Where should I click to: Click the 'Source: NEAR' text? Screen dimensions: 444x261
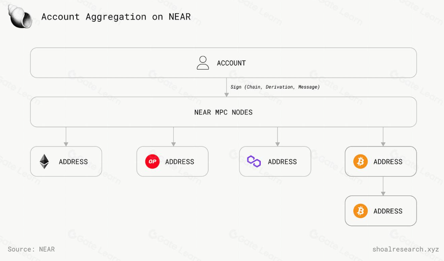click(x=31, y=249)
